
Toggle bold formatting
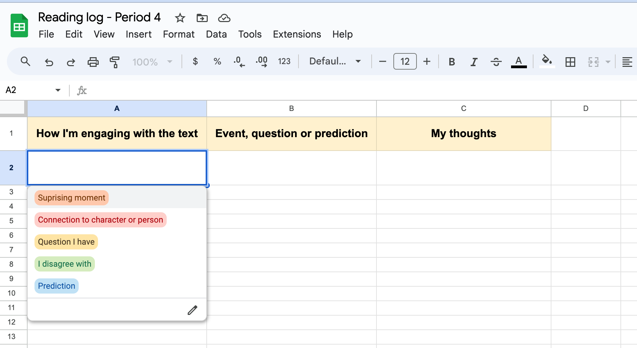pos(451,62)
